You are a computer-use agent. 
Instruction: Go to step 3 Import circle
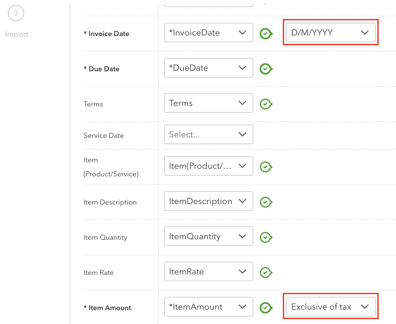click(x=16, y=13)
